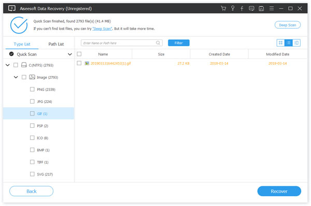The image size is (311, 206).
Task: Tick the PSP (2) checkbox
Action: pyautogui.click(x=32, y=126)
